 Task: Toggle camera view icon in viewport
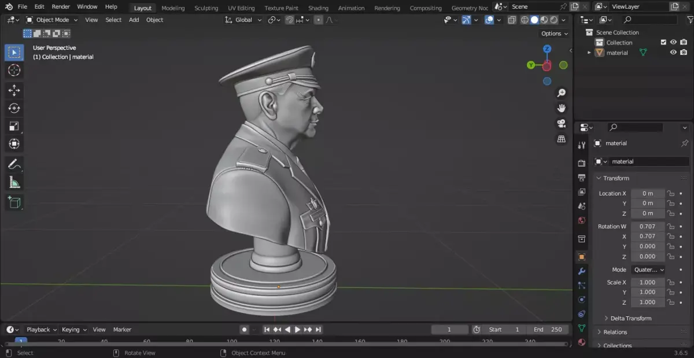pos(561,124)
